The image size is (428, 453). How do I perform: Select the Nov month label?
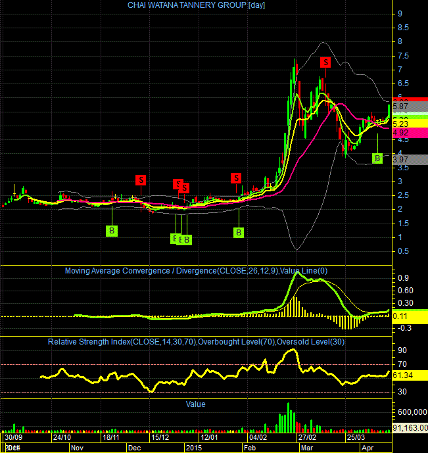(x=77, y=448)
